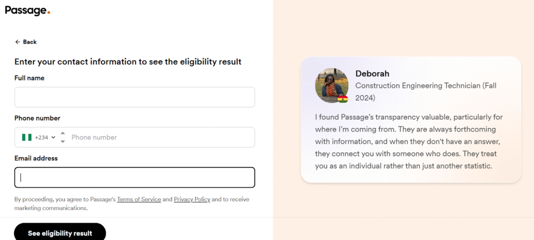This screenshot has width=534, height=240.
Task: Submit with See eligibility result button
Action: point(60,233)
